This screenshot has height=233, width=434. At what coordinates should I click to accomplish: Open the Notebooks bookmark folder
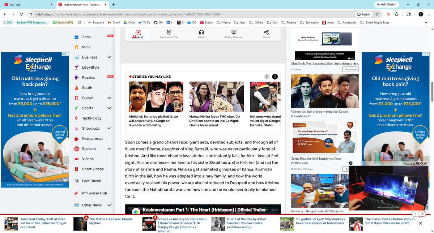point(347,22)
